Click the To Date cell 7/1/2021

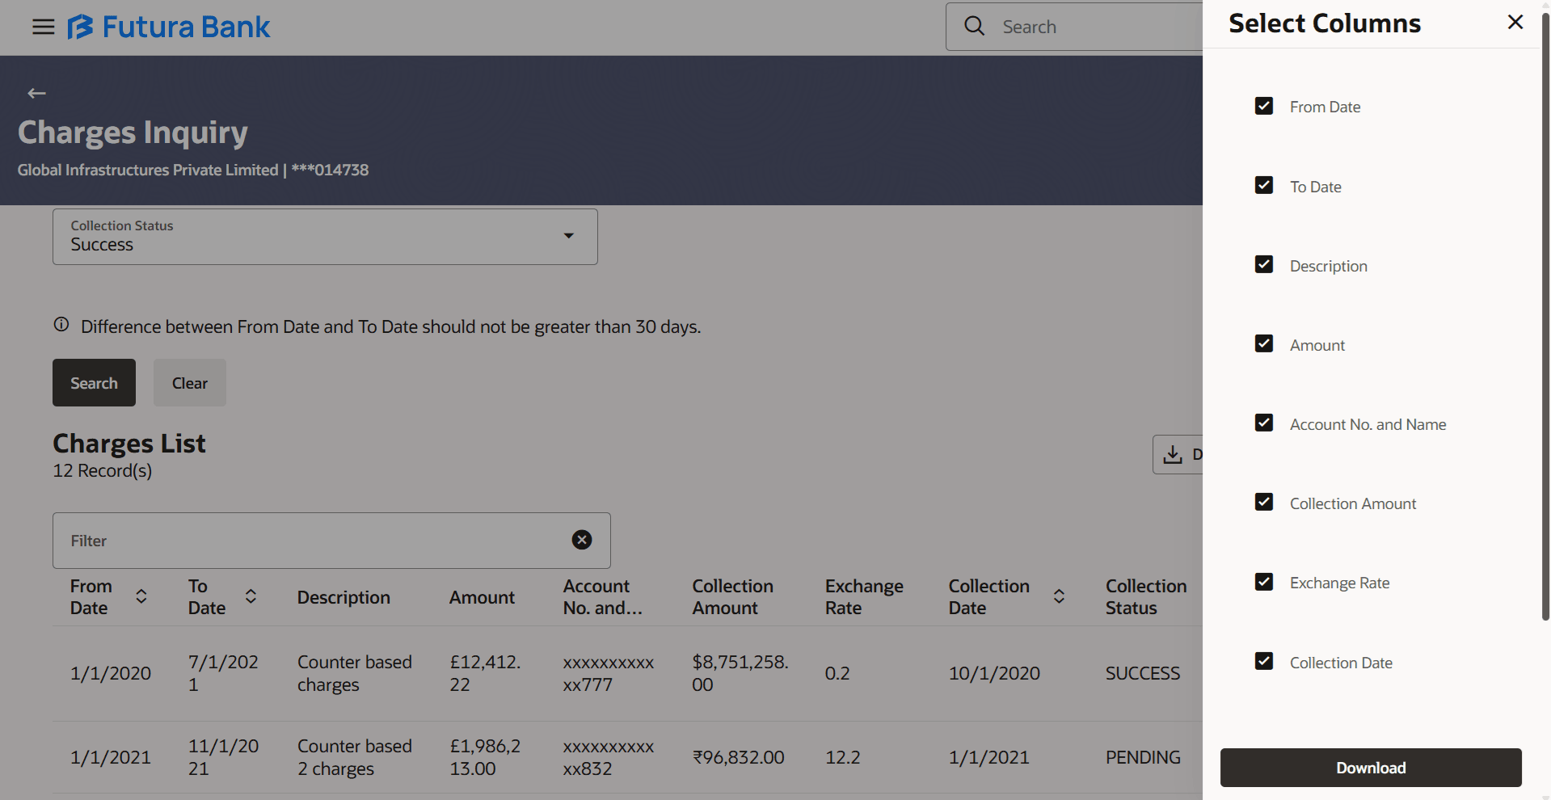pos(223,673)
